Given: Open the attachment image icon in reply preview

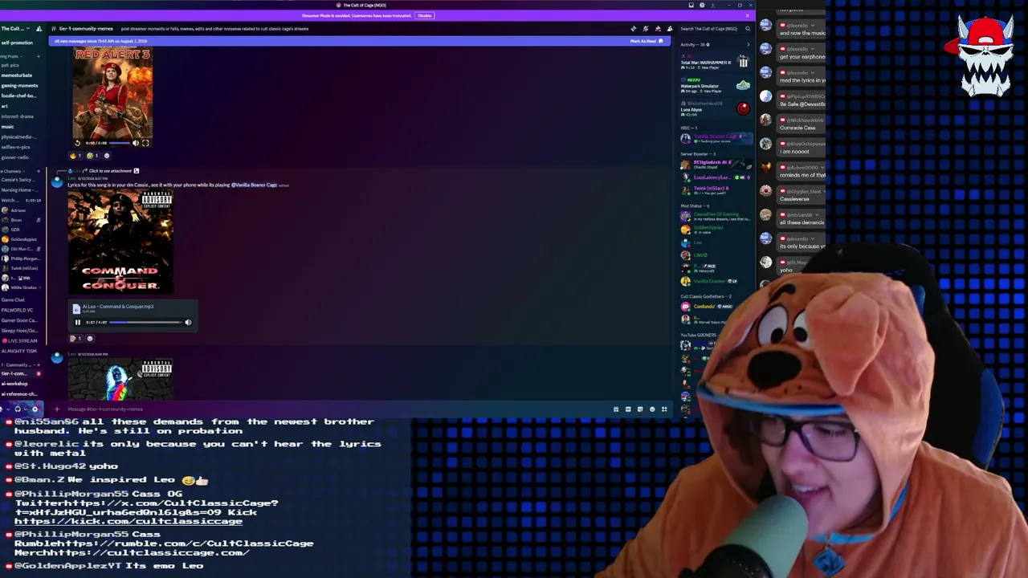Looking at the screenshot, I should pos(137,171).
